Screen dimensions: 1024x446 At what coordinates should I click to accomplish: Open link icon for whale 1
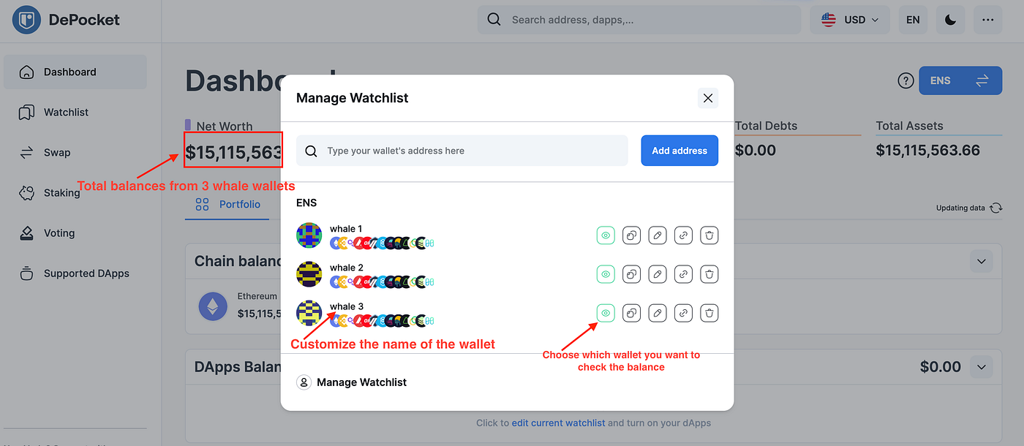point(683,235)
